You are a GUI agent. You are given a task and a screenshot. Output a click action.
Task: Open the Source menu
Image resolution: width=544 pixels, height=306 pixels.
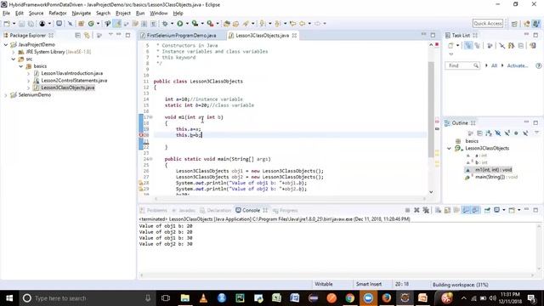click(36, 14)
